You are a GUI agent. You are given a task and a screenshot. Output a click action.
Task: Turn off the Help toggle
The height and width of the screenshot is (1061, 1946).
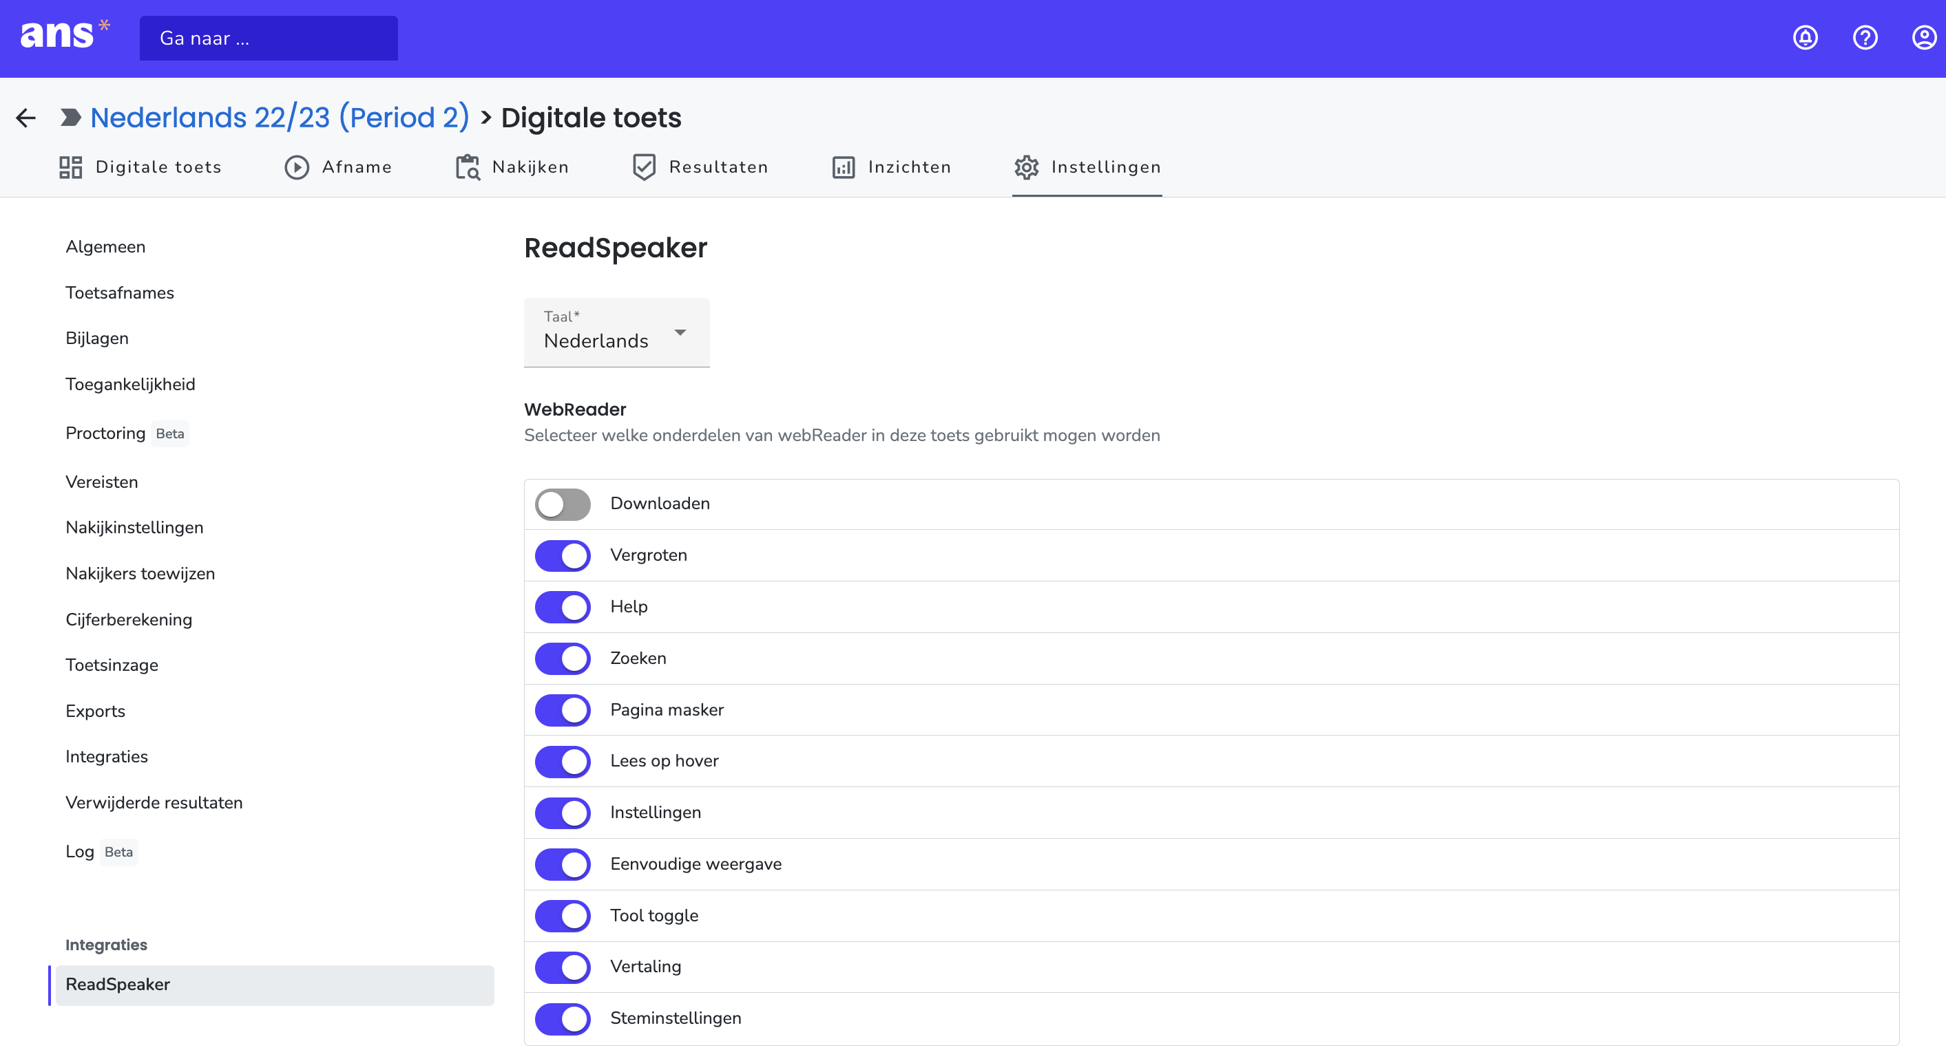click(563, 607)
